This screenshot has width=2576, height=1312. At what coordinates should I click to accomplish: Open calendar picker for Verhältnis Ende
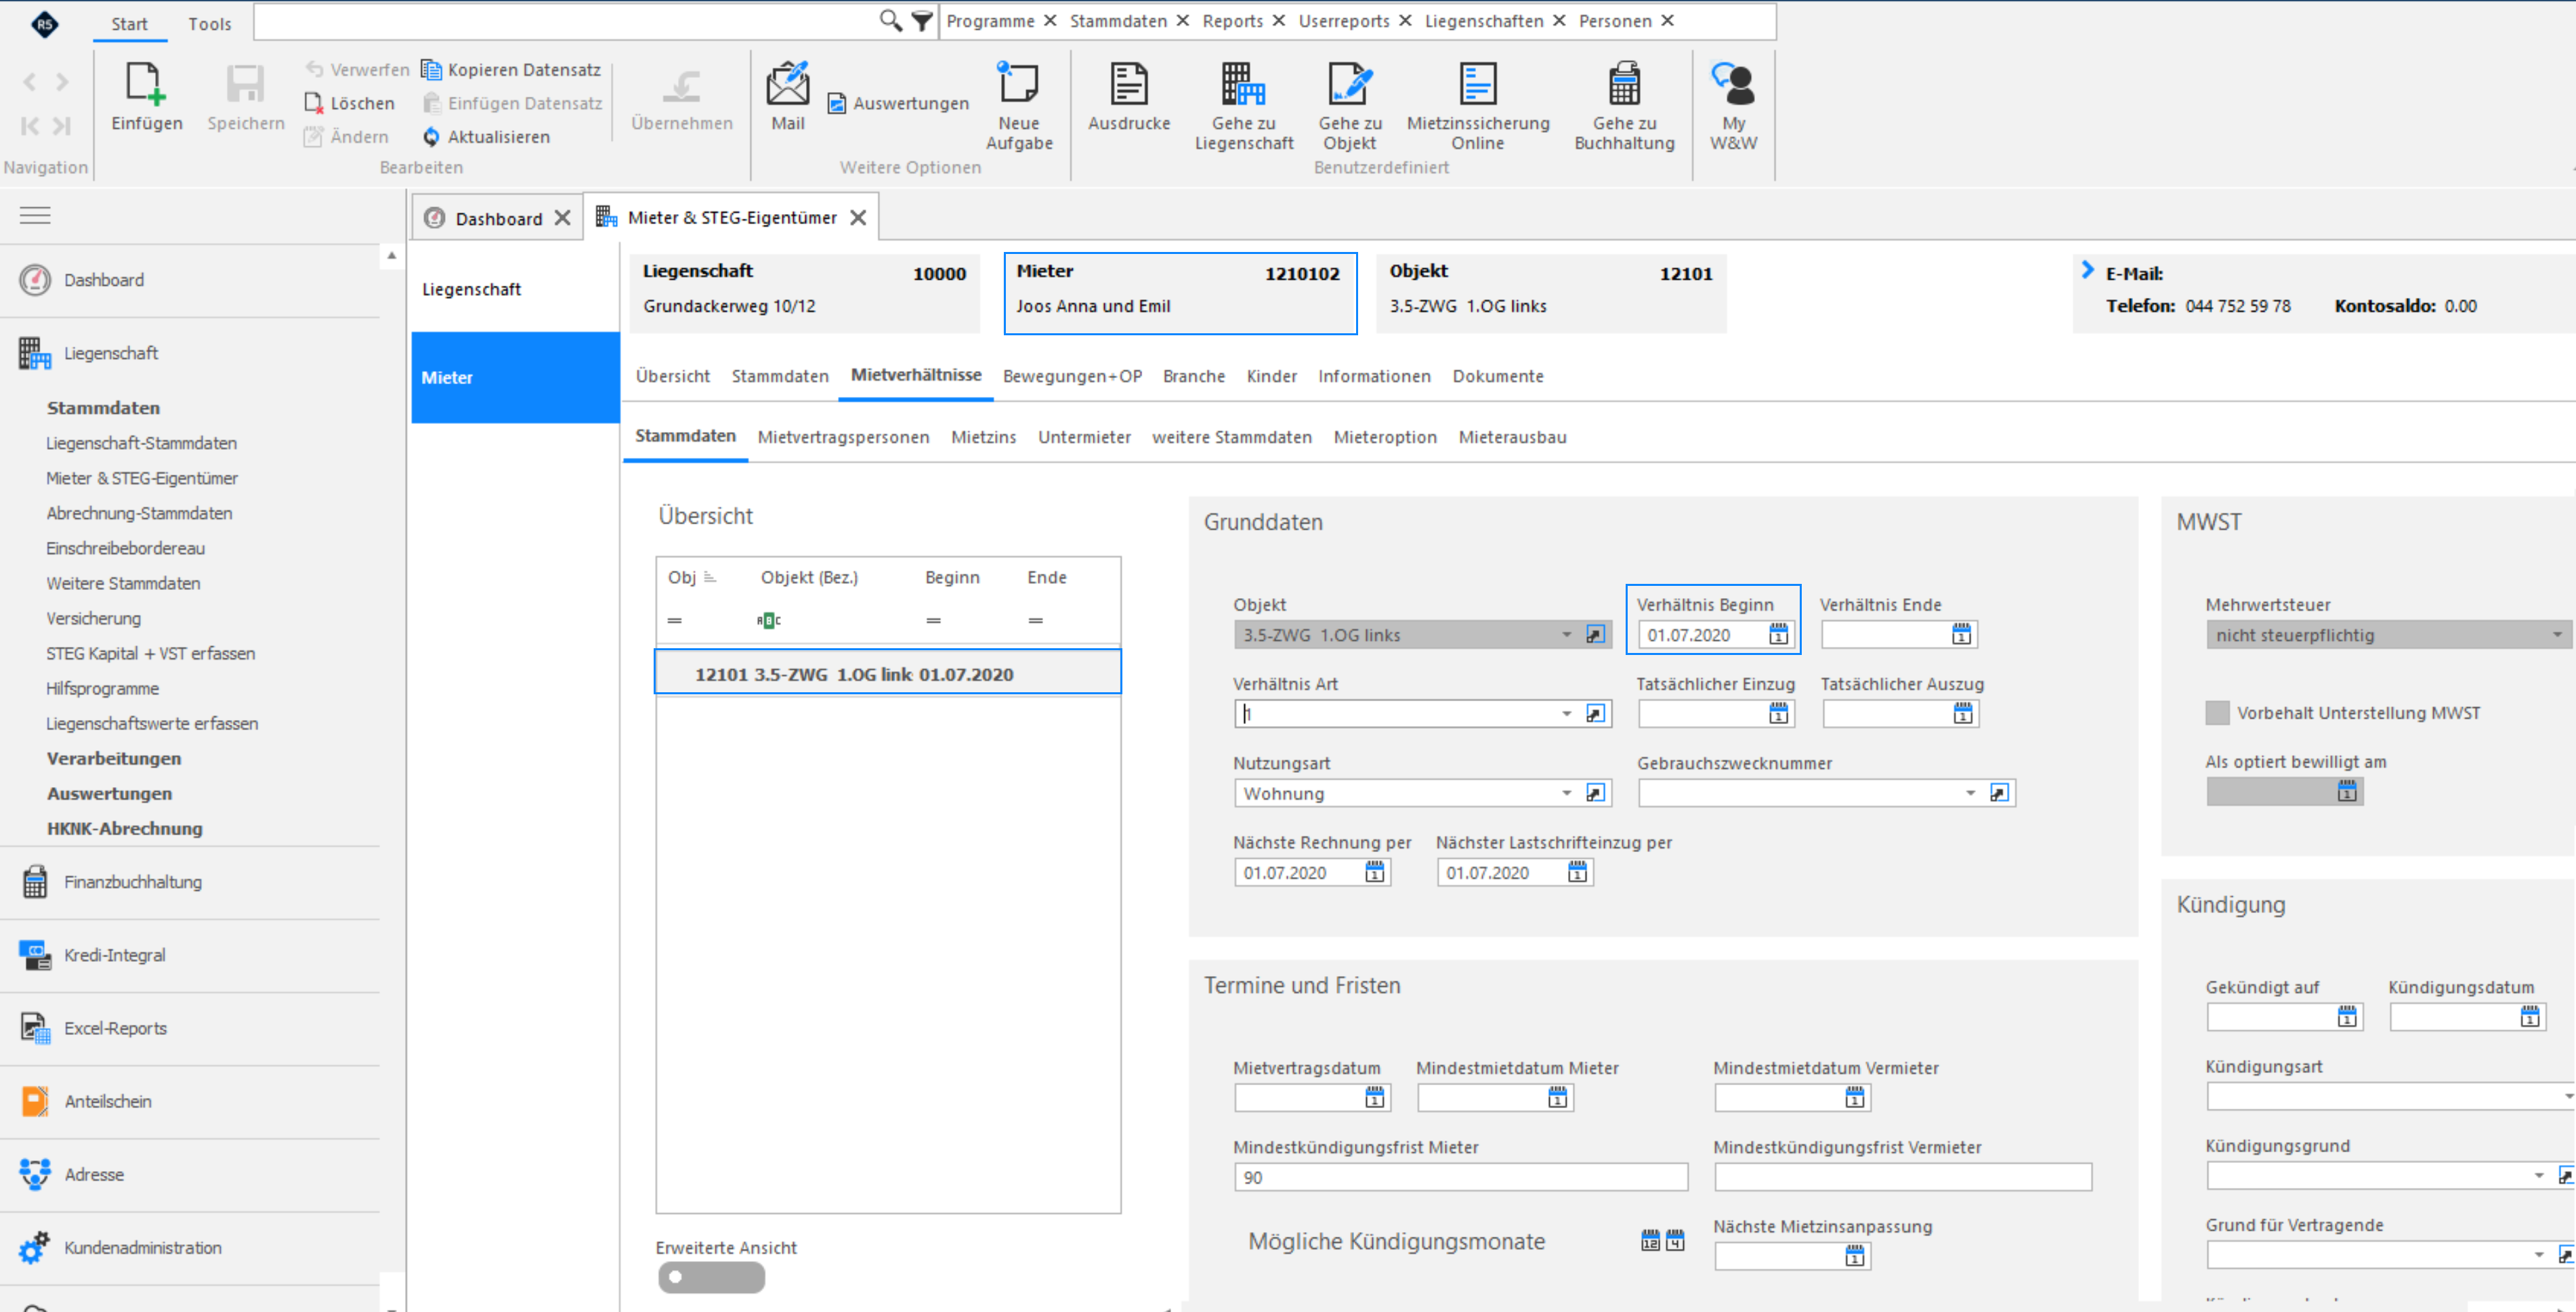coord(1961,634)
